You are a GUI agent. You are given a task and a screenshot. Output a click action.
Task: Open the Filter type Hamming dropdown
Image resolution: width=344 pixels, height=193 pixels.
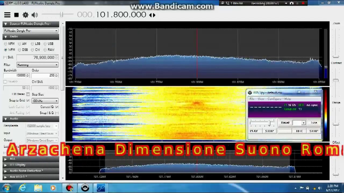pos(37,65)
